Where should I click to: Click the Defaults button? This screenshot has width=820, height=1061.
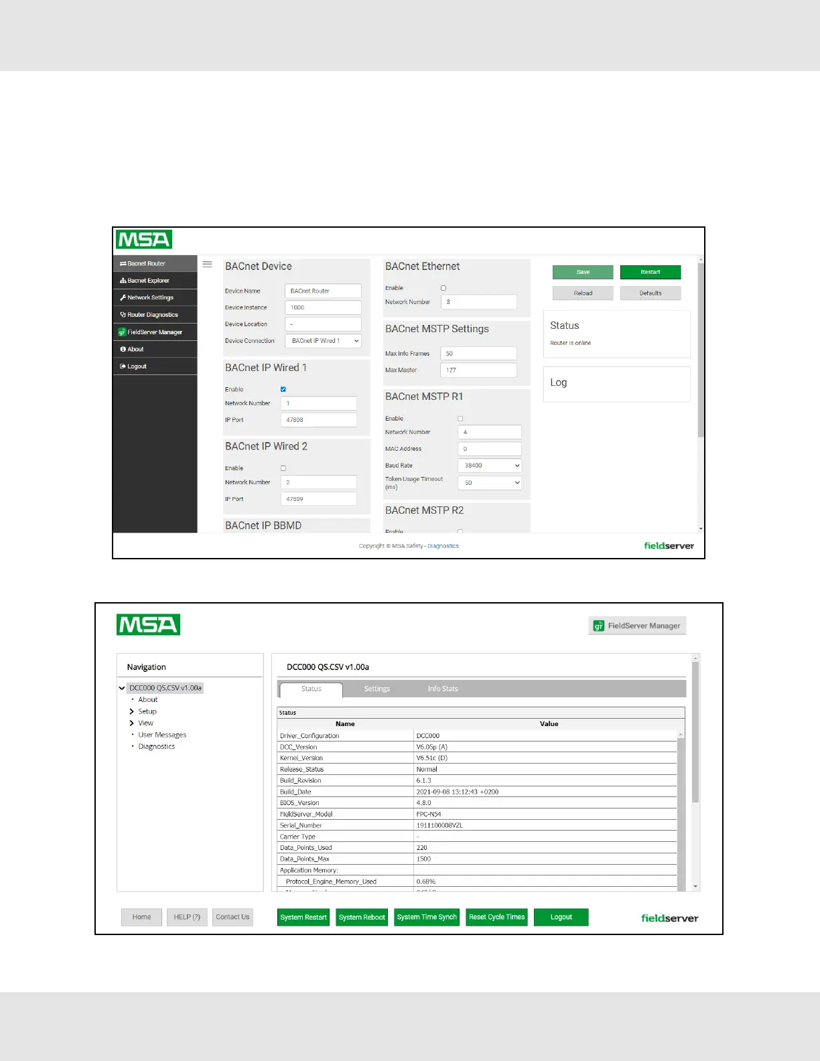click(x=651, y=293)
